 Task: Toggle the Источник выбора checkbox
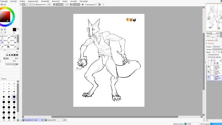pyautogui.click(x=207, y=57)
